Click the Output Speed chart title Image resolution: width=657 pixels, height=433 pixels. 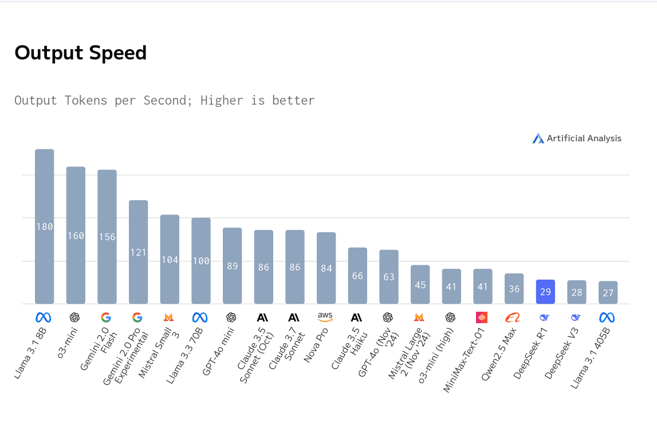(x=81, y=53)
